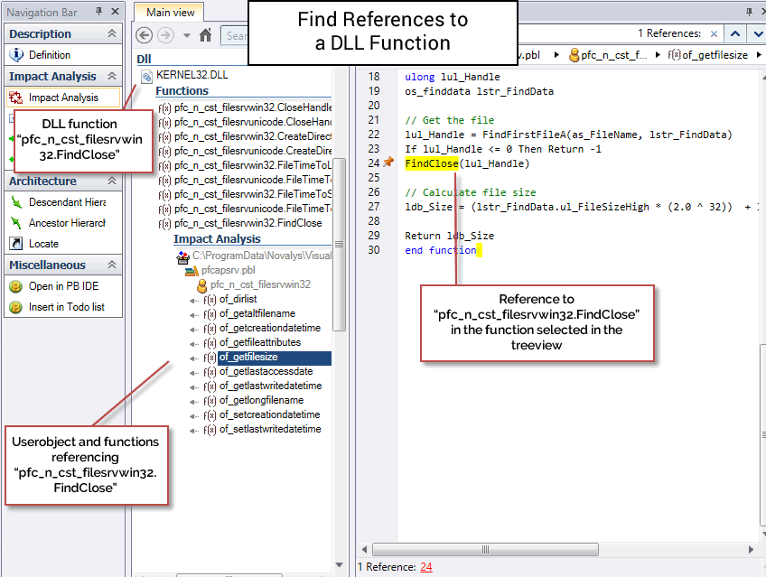Viewport: 766px width, 577px height.
Task: Click the Locate icon
Action: tap(16, 244)
